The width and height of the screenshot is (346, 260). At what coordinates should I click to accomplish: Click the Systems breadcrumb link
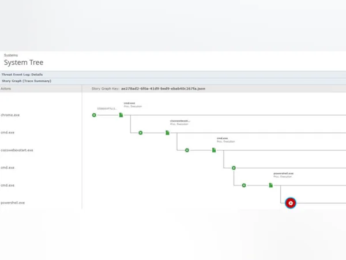[11, 55]
